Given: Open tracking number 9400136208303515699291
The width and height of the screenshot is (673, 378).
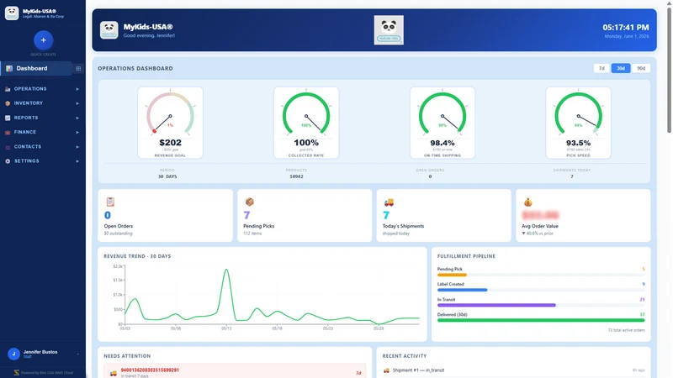Looking at the screenshot, I should pyautogui.click(x=150, y=370).
